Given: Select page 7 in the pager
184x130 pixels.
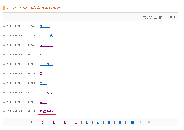Looking at the screenshot, I should point(98,122).
